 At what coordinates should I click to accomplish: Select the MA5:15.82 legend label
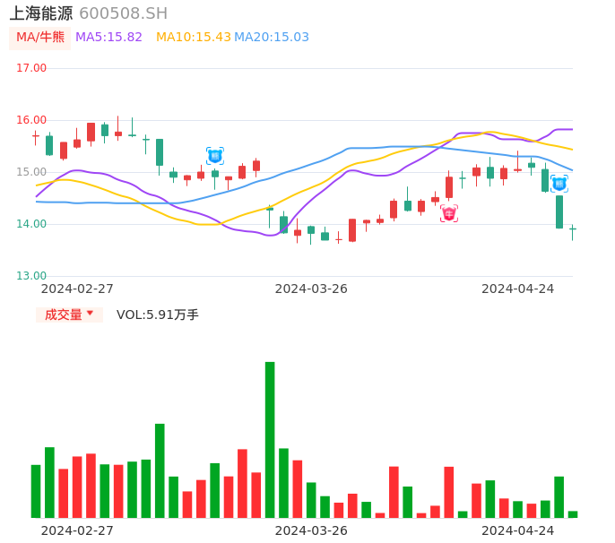coord(108,38)
